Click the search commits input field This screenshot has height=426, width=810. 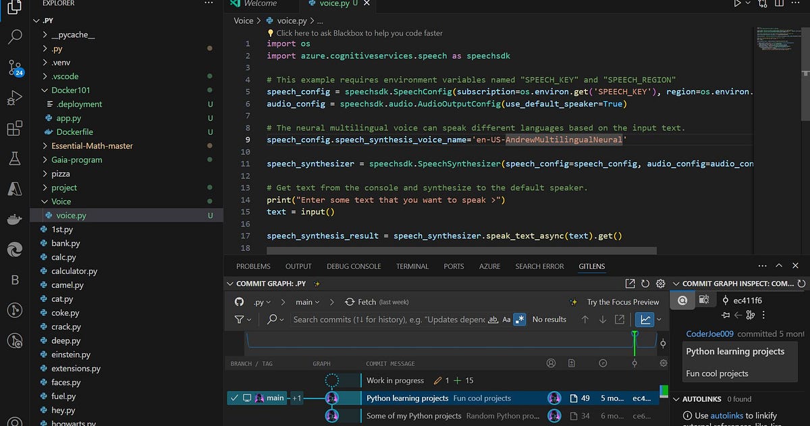tap(389, 319)
